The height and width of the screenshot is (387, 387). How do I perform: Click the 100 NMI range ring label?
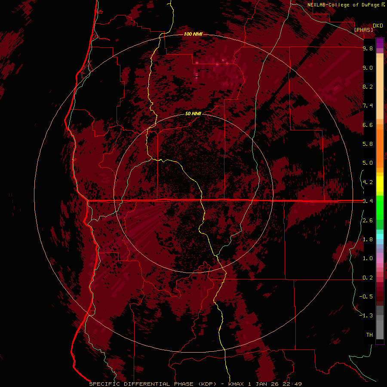coord(193,34)
